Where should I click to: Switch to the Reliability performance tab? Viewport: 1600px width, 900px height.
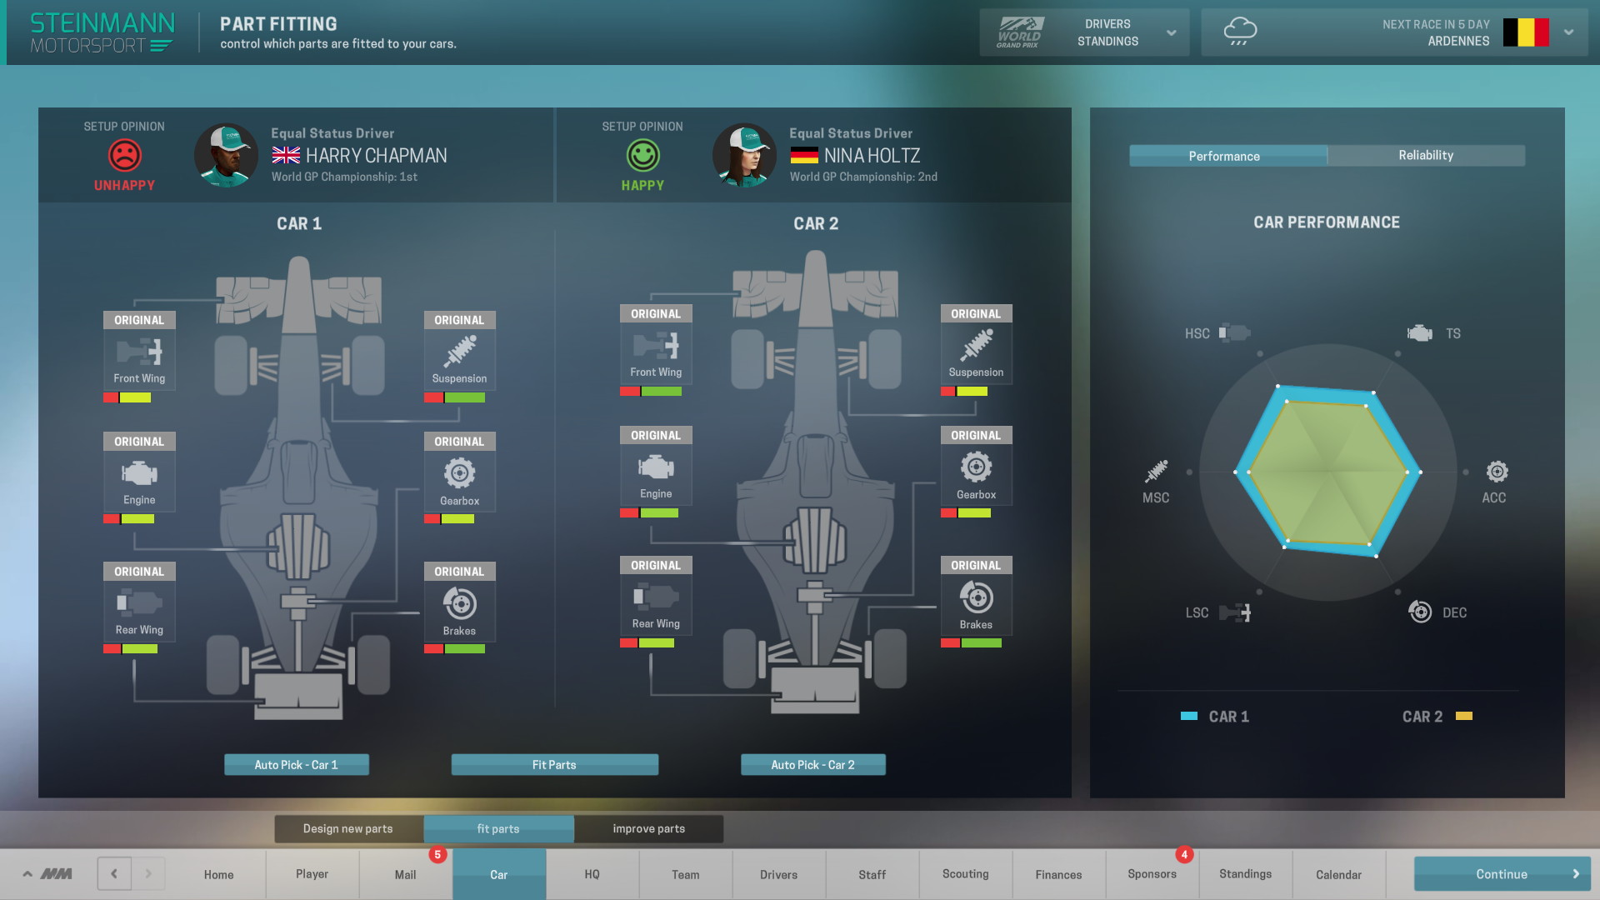(1425, 155)
